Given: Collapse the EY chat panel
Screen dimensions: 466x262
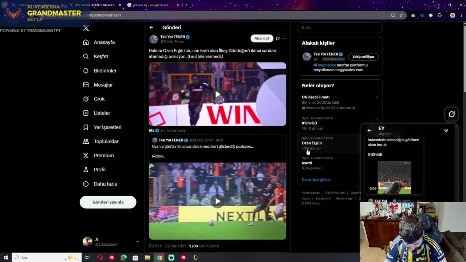Looking at the screenshot, I should [446, 130].
